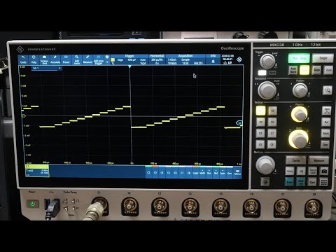The image size is (336, 252).
Task: Activate the Logic channels button
Action: tap(196, 172)
